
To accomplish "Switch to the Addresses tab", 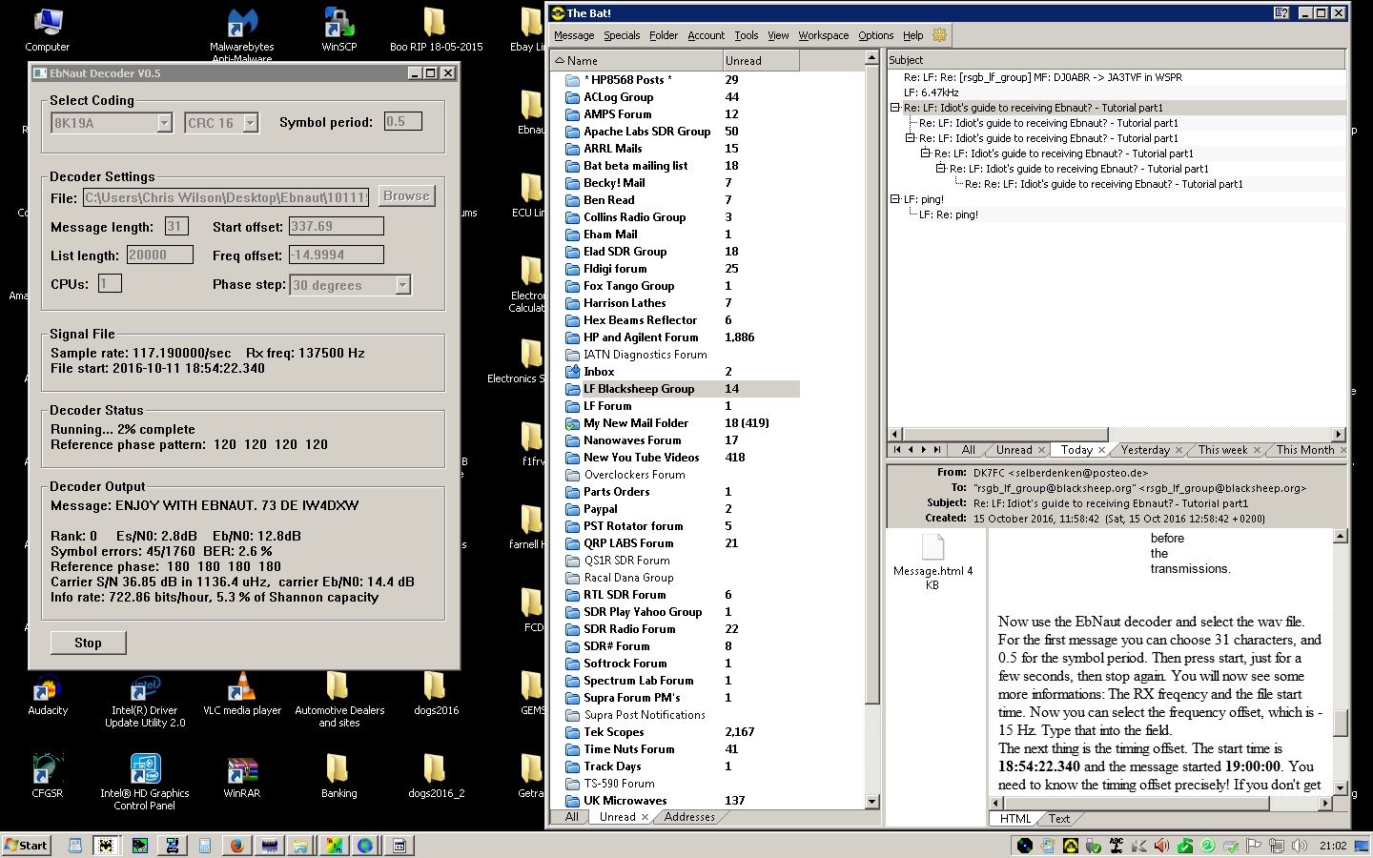I will (689, 817).
